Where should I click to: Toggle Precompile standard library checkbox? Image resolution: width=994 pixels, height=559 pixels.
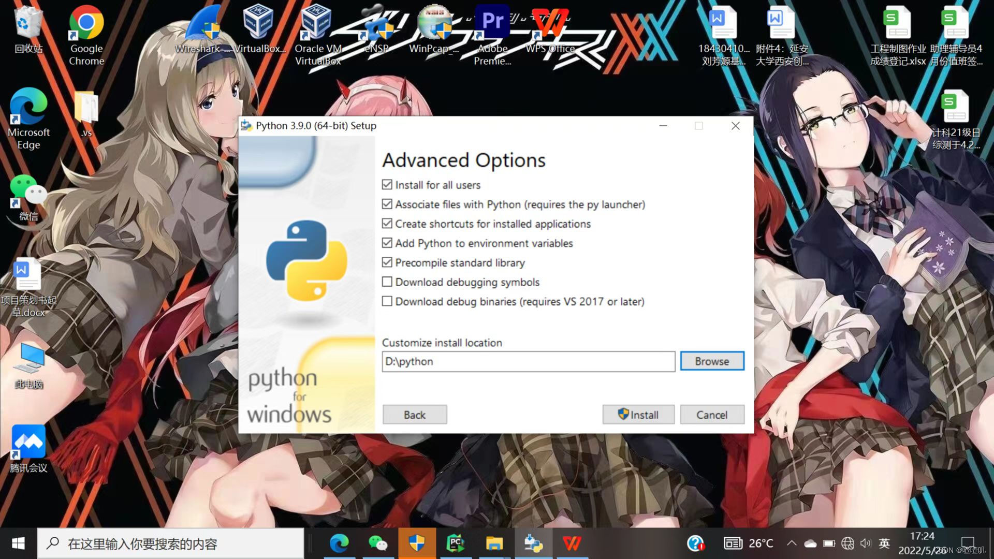click(387, 262)
